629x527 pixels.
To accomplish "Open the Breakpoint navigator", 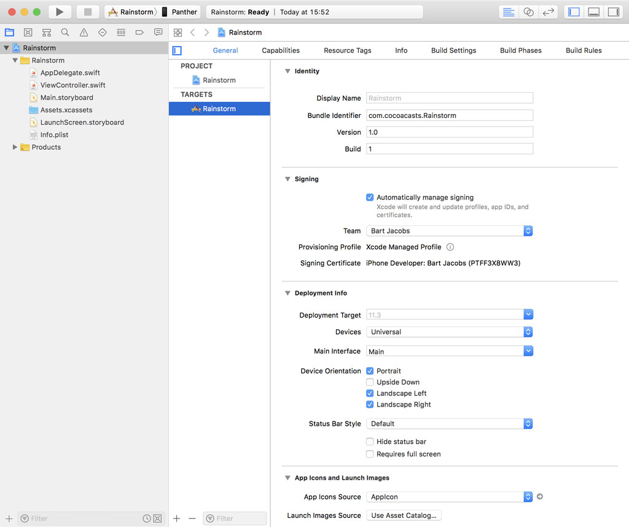I will [x=139, y=32].
